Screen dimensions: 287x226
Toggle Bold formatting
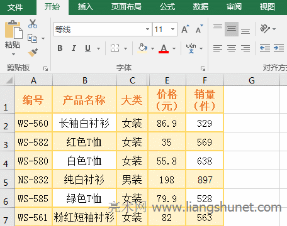[60, 48]
